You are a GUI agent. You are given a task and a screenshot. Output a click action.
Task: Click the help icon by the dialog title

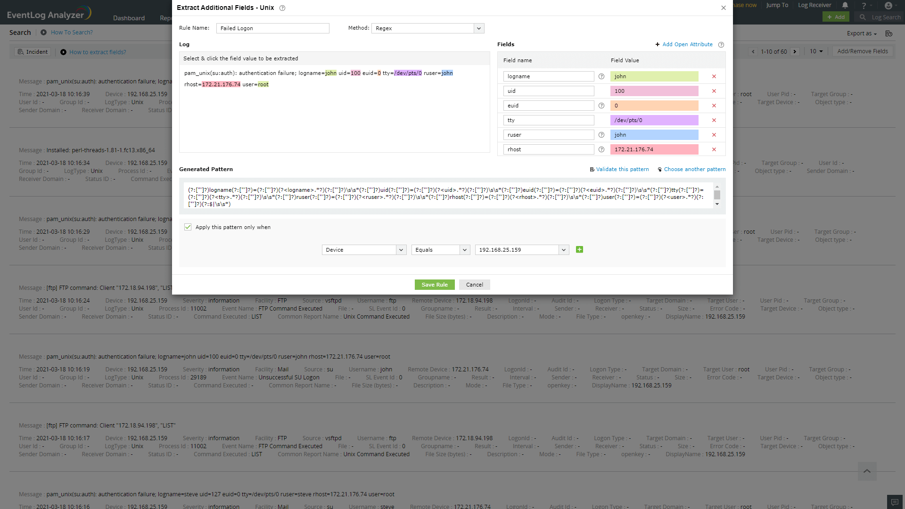coord(282,8)
